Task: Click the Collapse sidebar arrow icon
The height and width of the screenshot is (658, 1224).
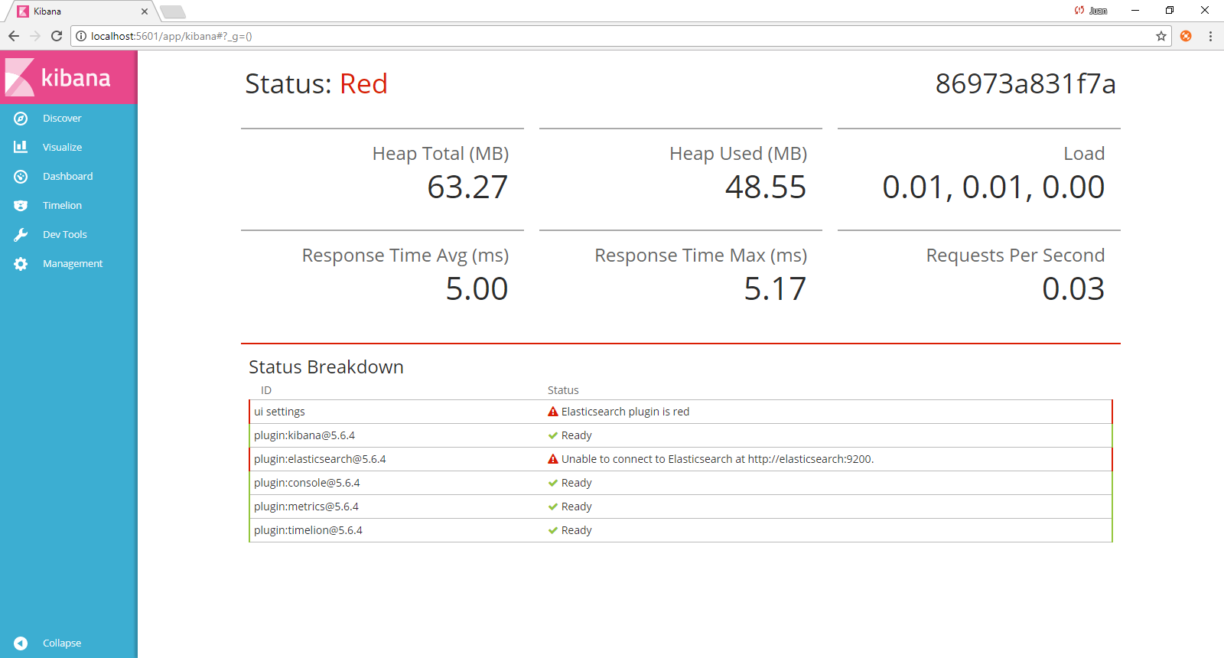Action: 21,643
